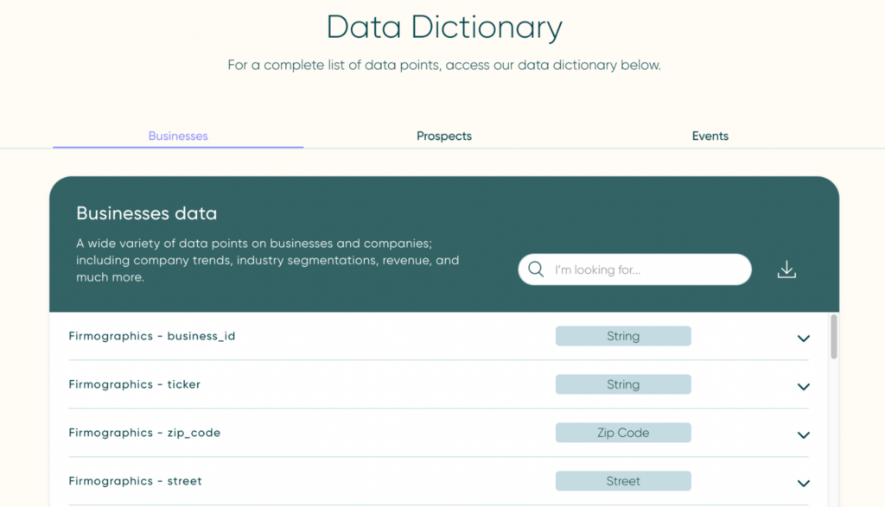Expand the zip_code row details
Viewport: 885px width, 507px height.
tap(803, 435)
